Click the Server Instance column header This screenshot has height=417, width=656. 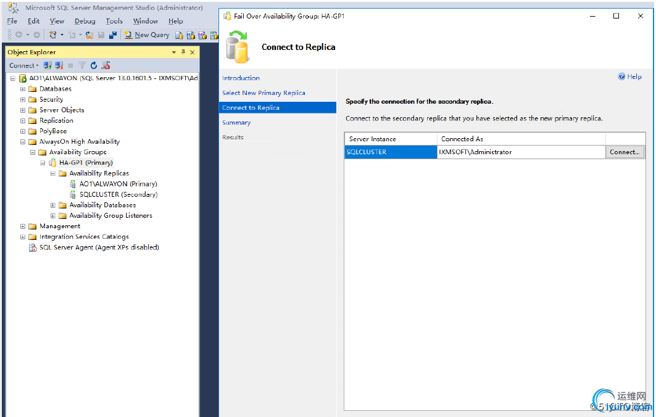[391, 139]
